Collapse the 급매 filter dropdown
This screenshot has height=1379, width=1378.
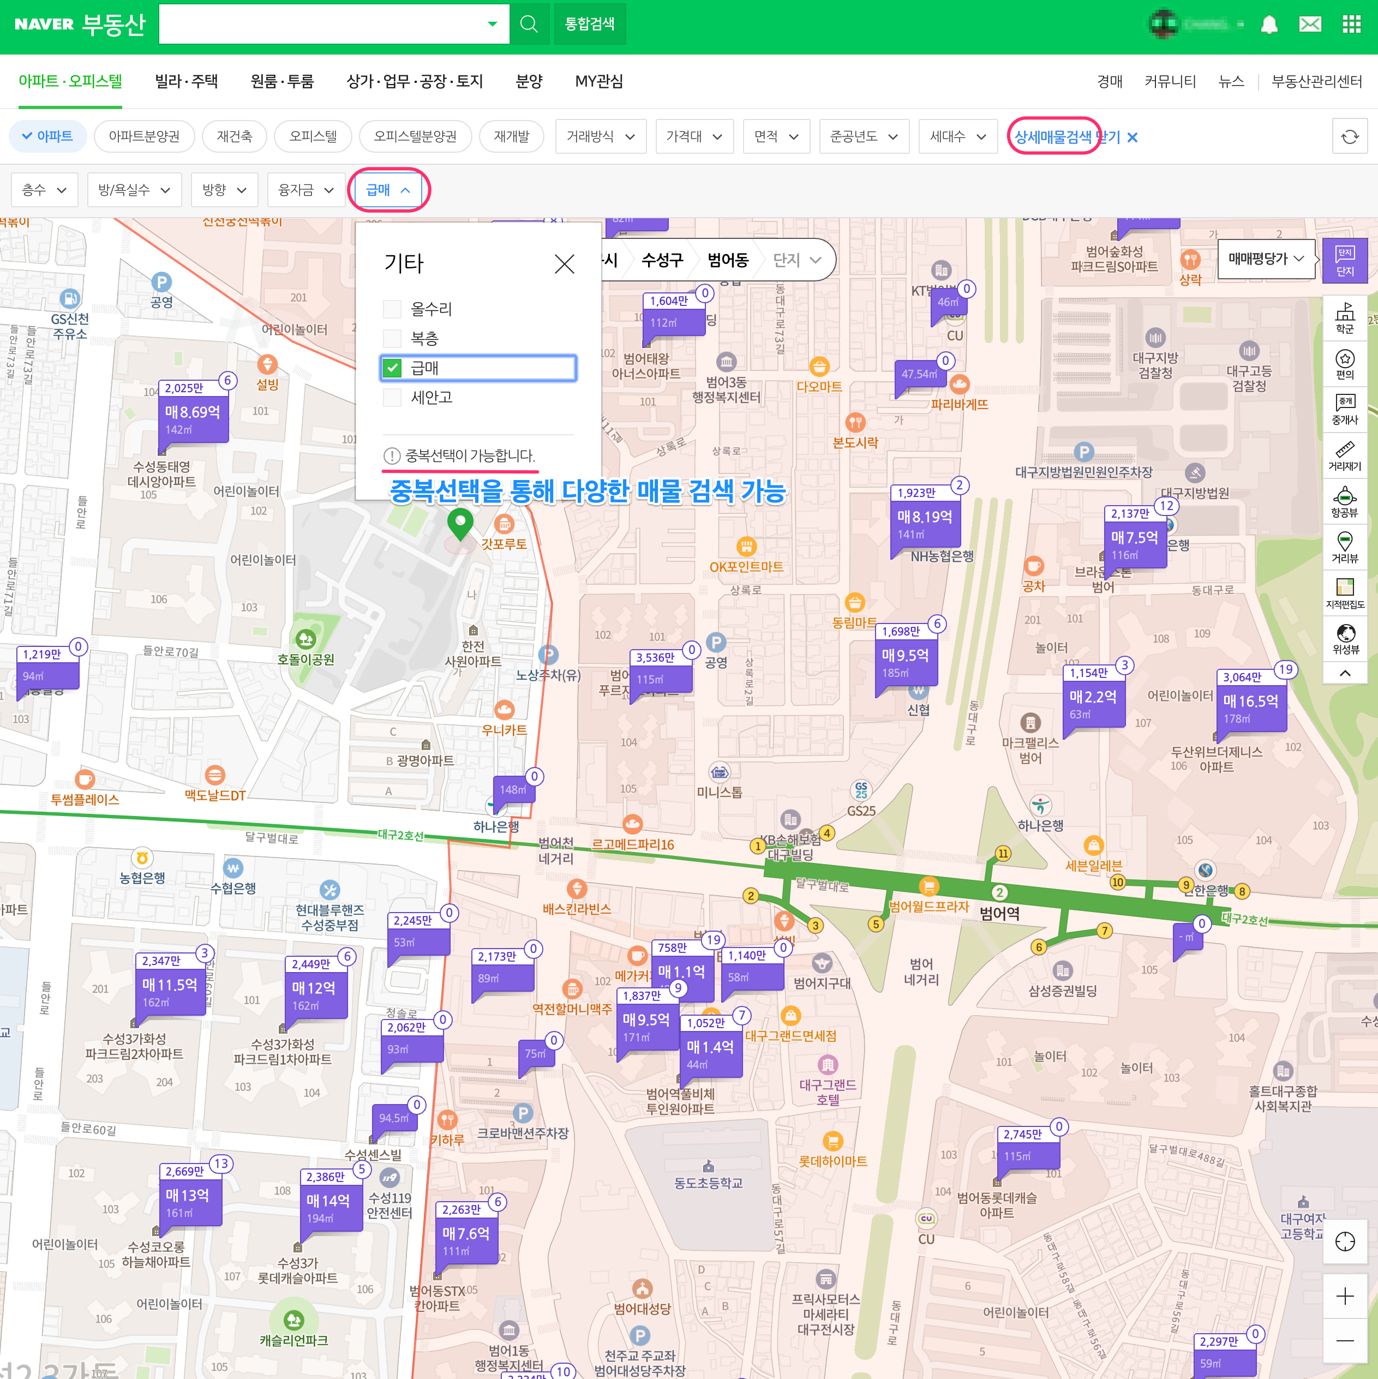click(x=388, y=190)
